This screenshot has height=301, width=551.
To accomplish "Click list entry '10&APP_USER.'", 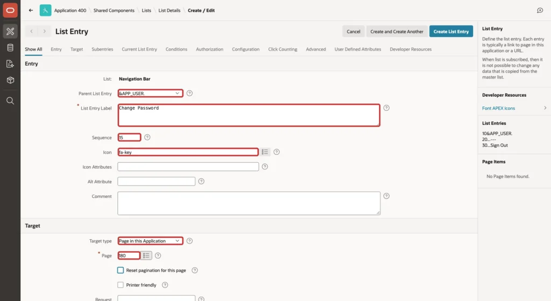I will [x=497, y=133].
